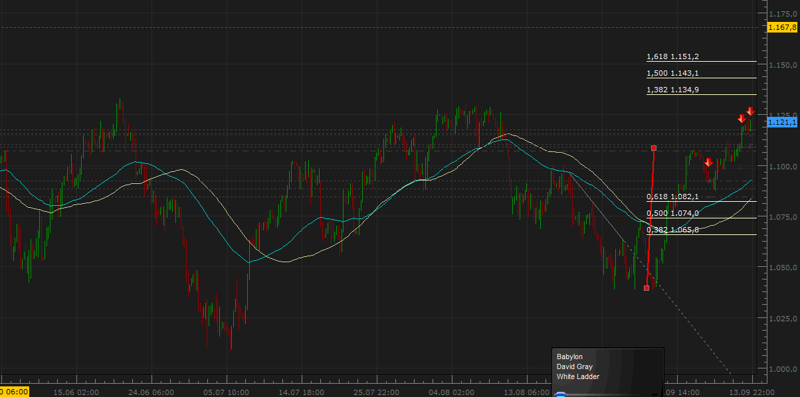The height and width of the screenshot is (397, 800).
Task: Grab the upper red square handle of the Fibonacci line
Action: tap(654, 148)
